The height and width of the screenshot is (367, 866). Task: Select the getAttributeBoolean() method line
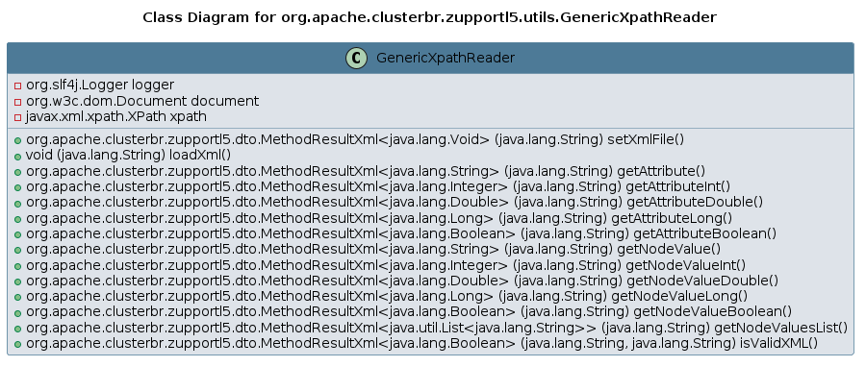click(401, 234)
